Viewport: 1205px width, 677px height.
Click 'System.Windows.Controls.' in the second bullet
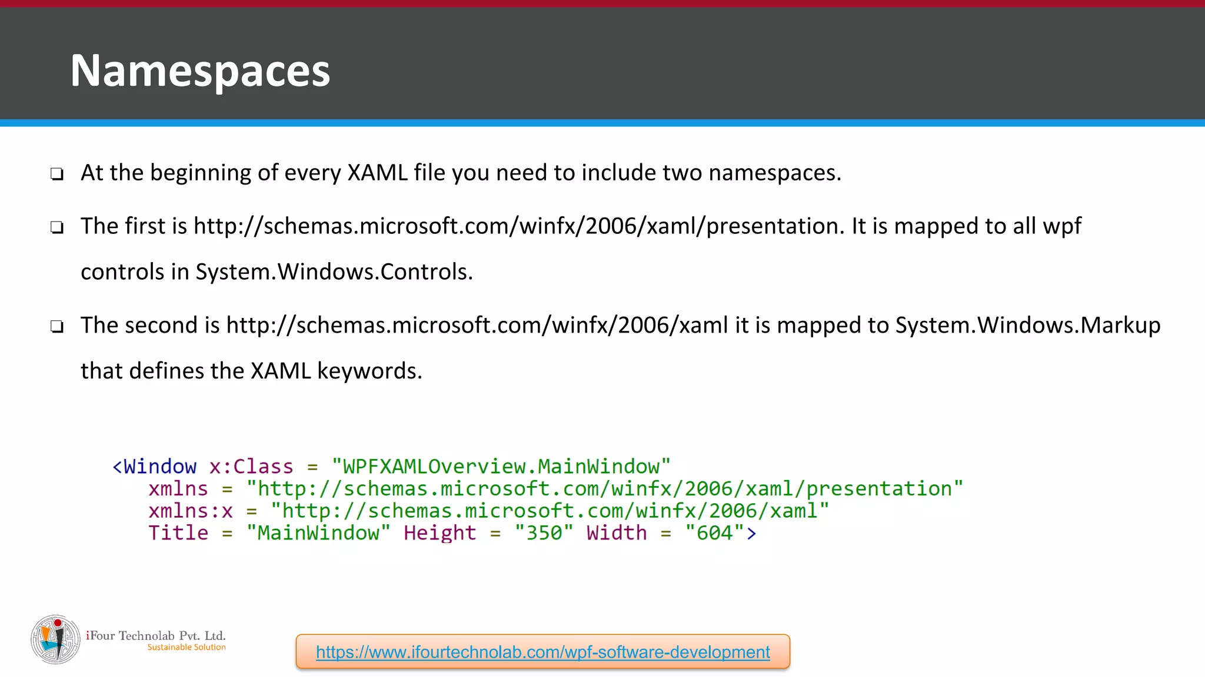coord(334,272)
